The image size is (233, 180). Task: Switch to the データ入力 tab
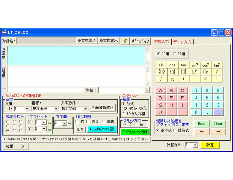click(182, 42)
